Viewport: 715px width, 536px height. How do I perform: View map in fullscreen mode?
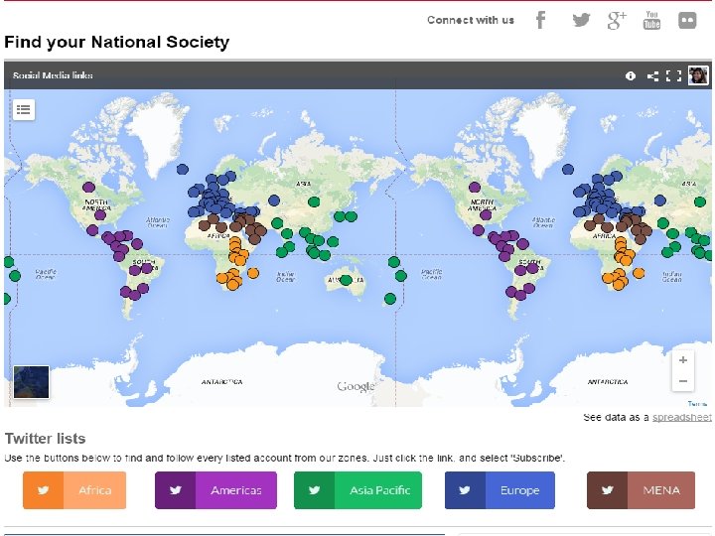coord(673,75)
